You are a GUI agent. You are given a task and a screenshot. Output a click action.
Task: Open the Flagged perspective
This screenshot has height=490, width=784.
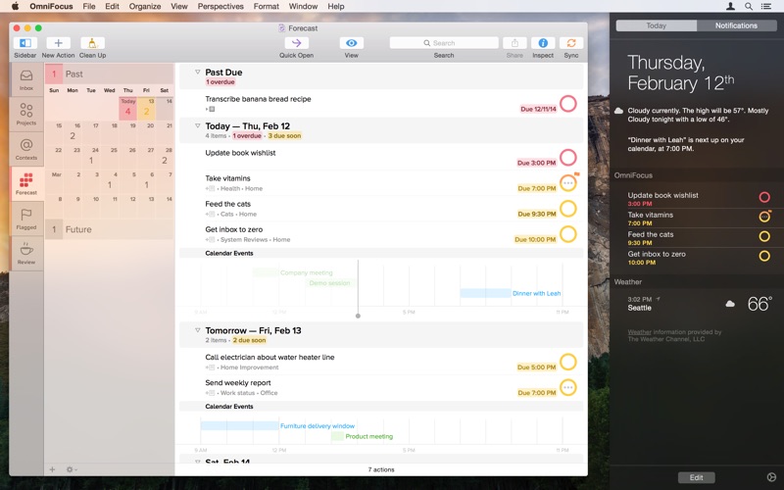pos(26,219)
